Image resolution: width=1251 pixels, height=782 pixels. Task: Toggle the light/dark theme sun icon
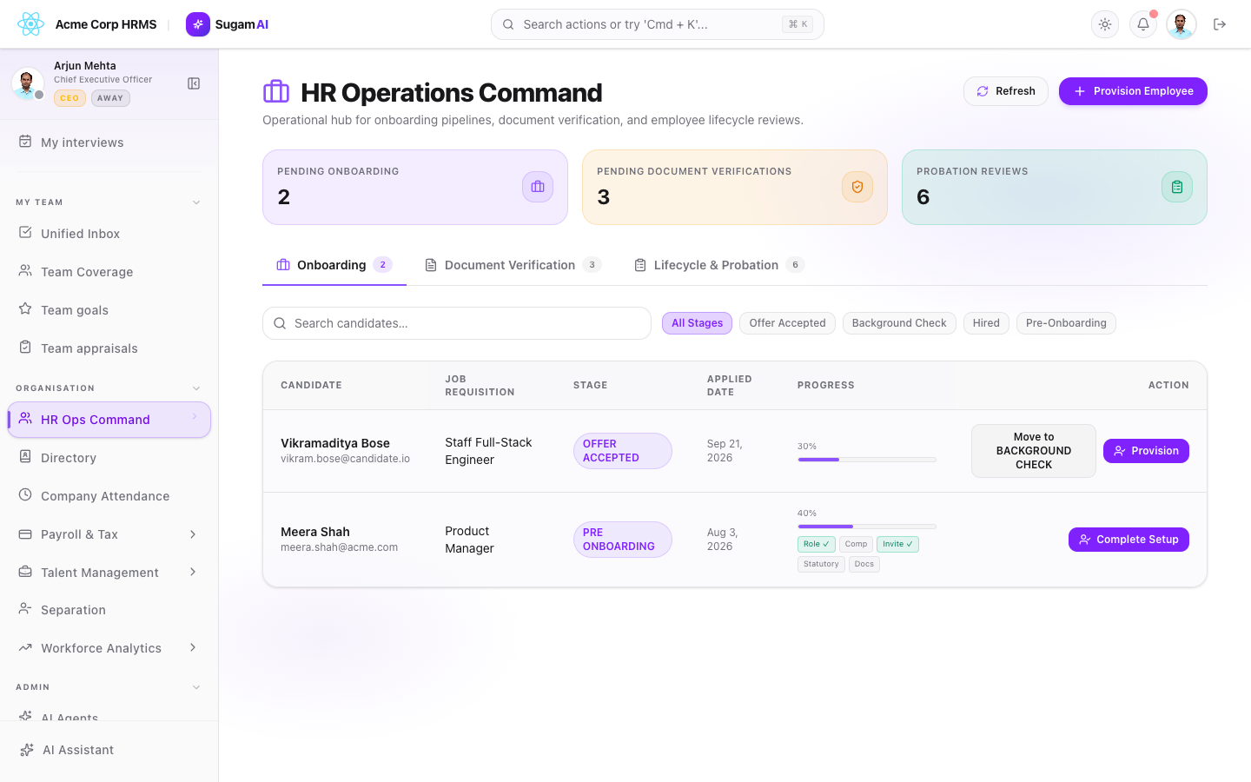click(1105, 24)
